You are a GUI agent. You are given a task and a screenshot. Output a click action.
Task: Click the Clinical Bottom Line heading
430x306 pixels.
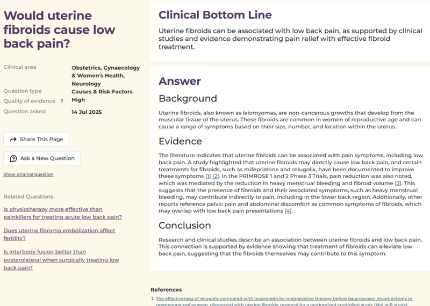(215, 15)
